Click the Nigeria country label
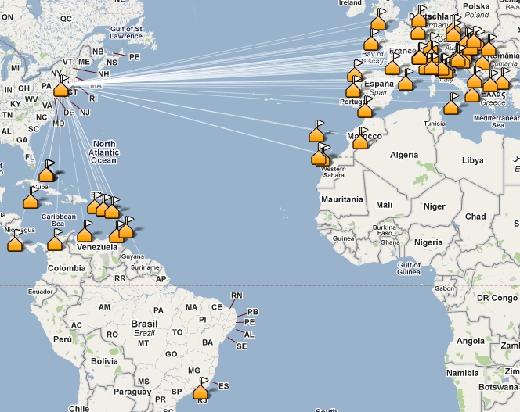This screenshot has height=412, width=520. [428, 242]
